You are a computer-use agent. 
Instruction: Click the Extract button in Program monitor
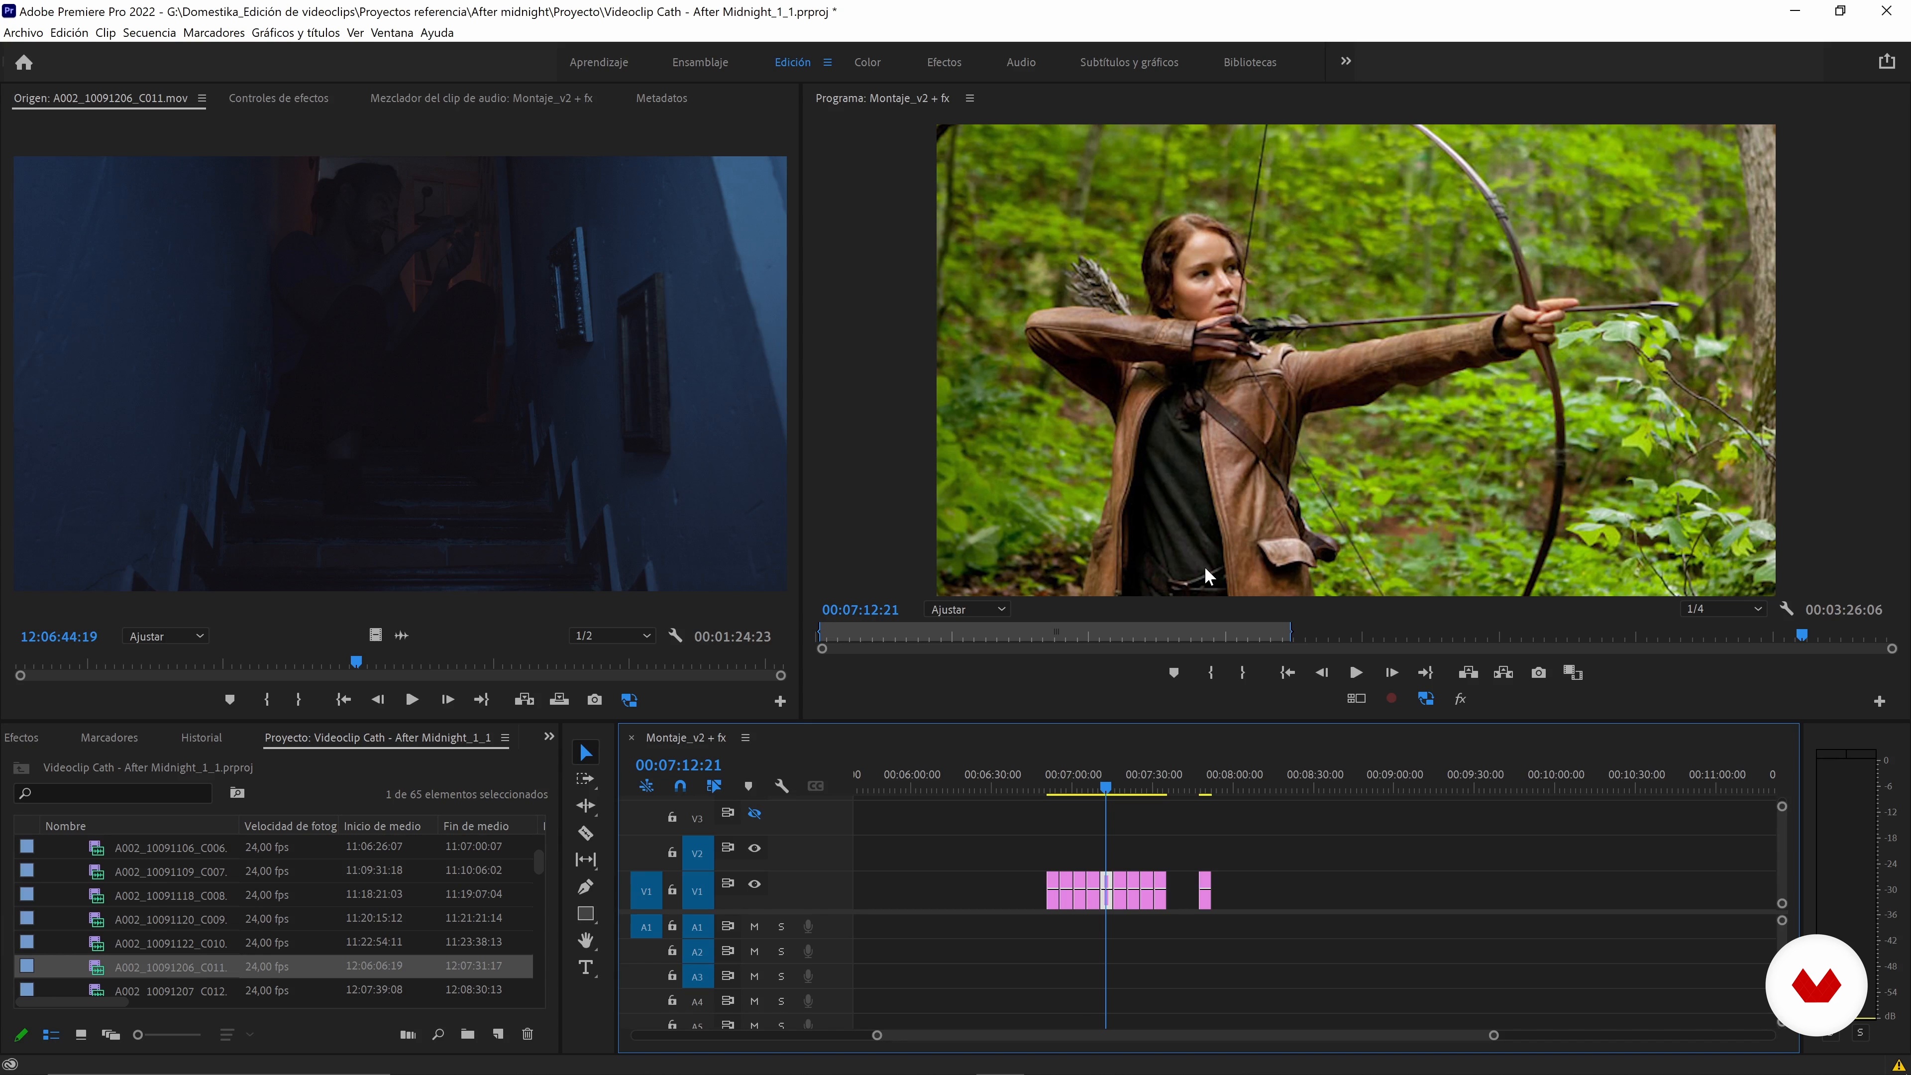[x=1503, y=673]
